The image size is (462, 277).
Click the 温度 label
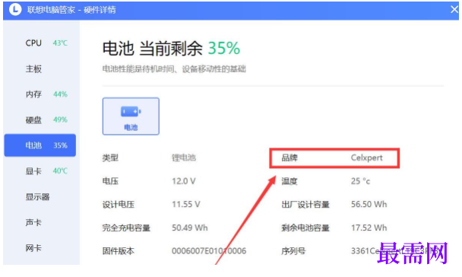290,181
